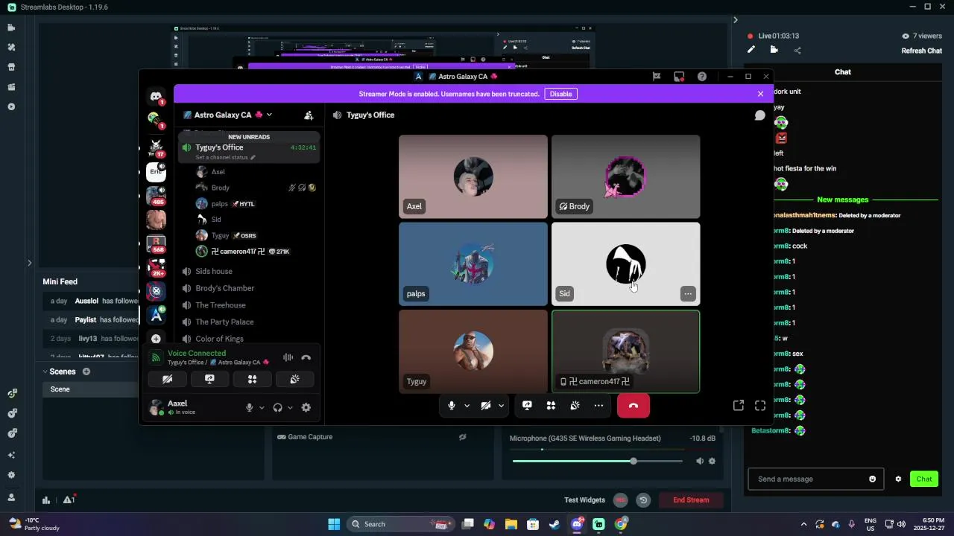Click the notifications warning icon in footer

[x=69, y=500]
